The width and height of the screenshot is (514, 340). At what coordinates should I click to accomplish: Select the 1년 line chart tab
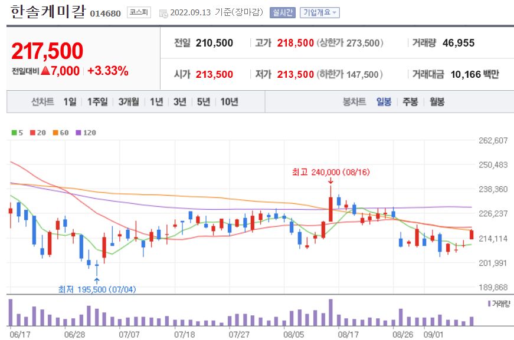pos(156,102)
